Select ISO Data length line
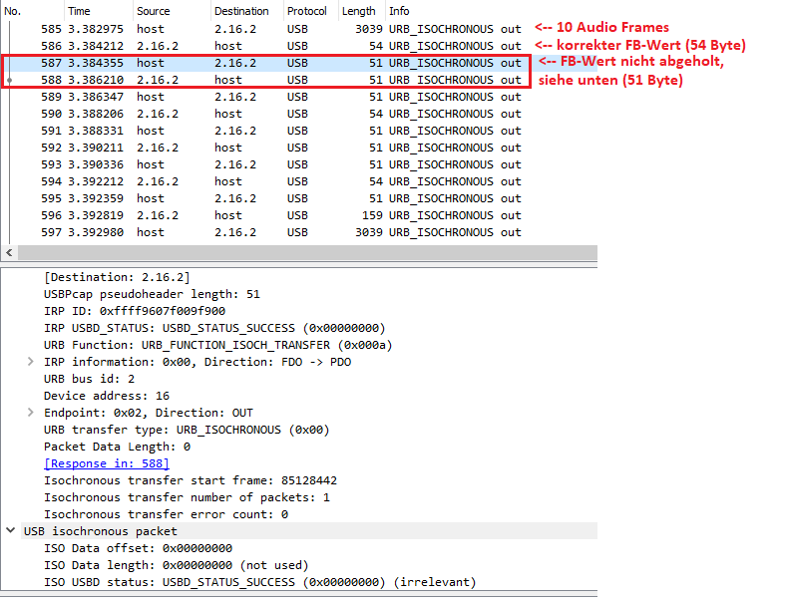 click(177, 565)
